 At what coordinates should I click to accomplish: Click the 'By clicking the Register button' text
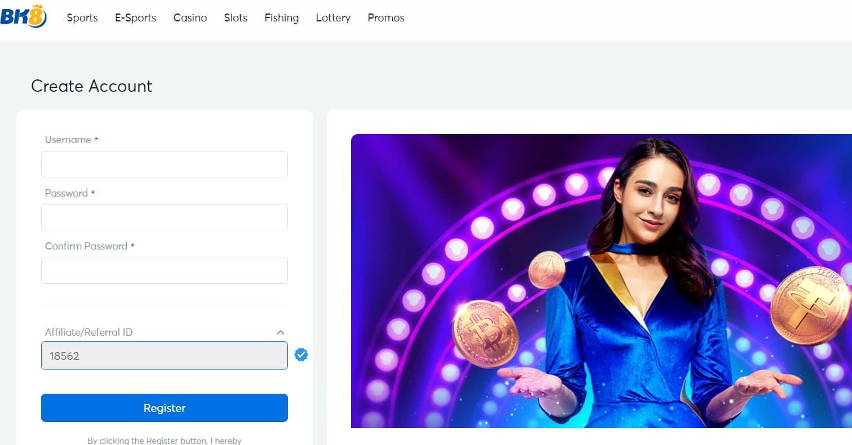[165, 440]
